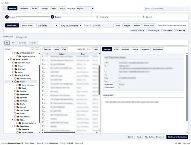Viewport: 191px width, 145px height.
Task: Check the Common Views folder checkbox
Action: tap(13, 63)
